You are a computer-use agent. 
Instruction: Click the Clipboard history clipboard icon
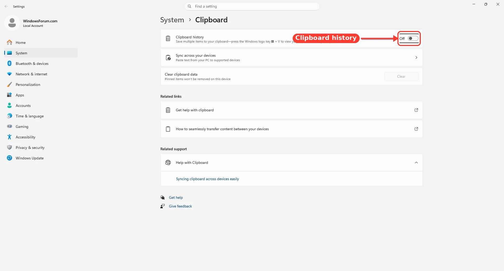point(168,39)
